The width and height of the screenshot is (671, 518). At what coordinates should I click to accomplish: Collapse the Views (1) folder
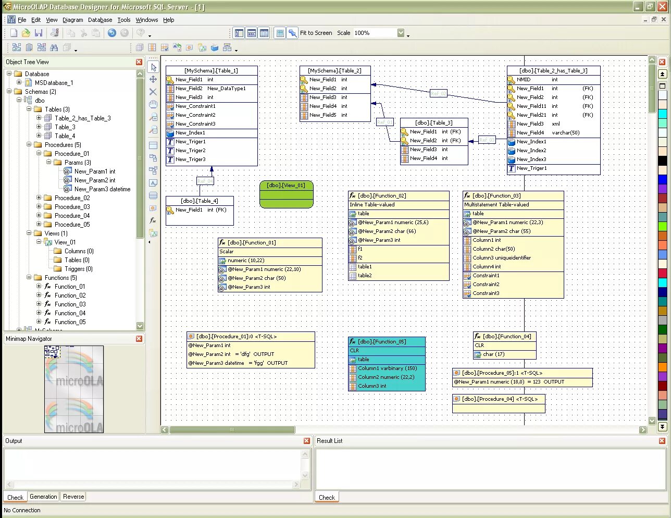coord(29,233)
